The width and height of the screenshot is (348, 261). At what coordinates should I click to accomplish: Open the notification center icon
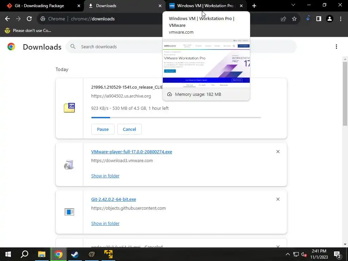337,254
